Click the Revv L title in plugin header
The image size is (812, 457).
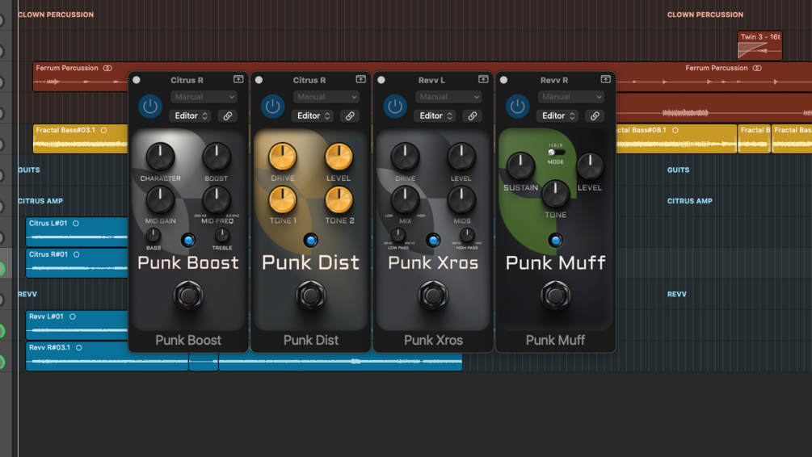pos(432,80)
